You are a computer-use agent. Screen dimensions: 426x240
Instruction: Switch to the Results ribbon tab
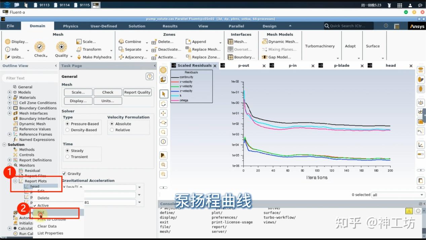170,26
